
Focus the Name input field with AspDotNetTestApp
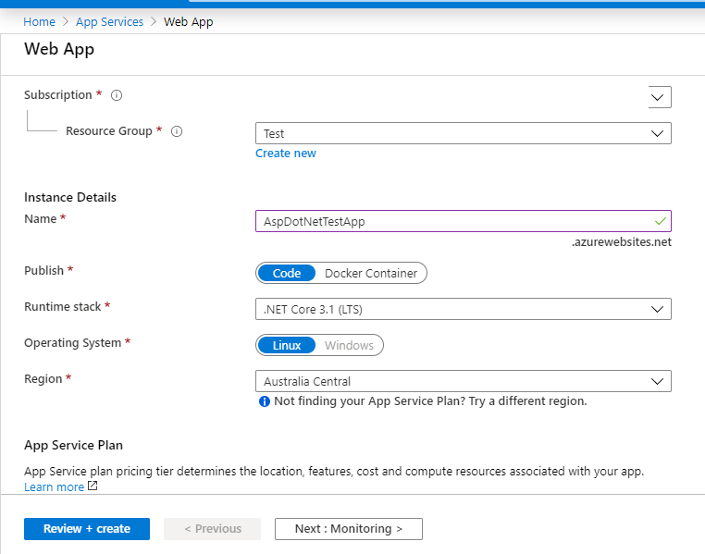[464, 221]
